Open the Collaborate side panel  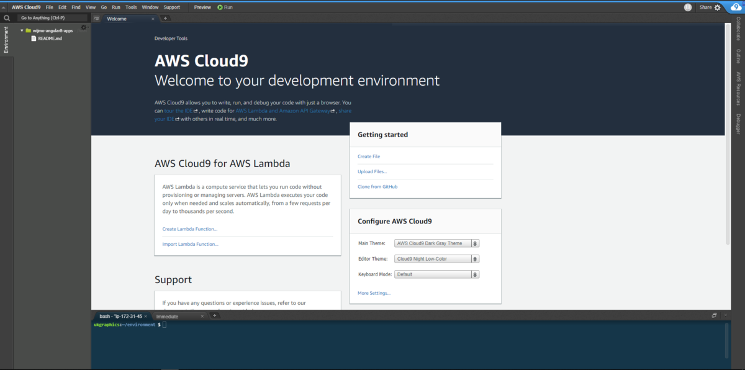click(x=738, y=29)
